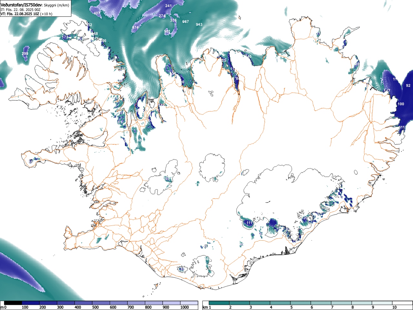Click the '355' map value
The width and height of the screenshot is (413, 310).
pyautogui.click(x=173, y=20)
